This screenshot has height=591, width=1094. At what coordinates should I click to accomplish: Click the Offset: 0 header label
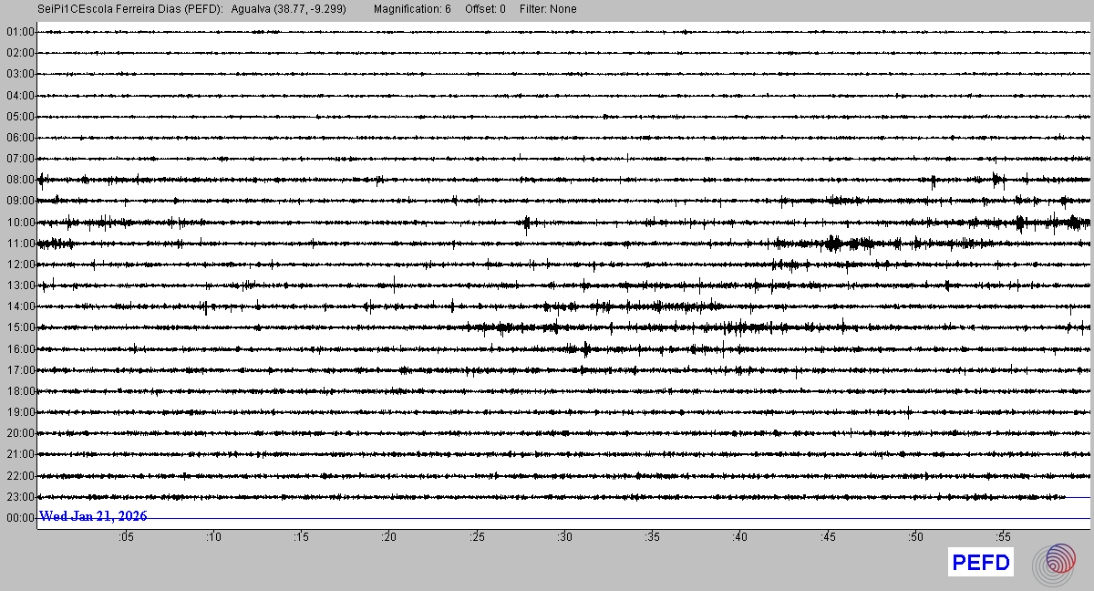click(x=485, y=9)
